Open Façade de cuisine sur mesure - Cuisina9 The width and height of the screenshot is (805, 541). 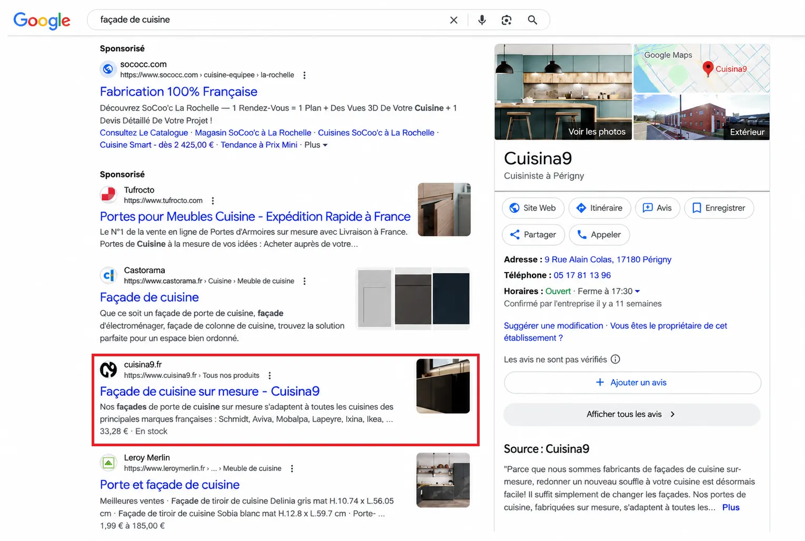210,392
